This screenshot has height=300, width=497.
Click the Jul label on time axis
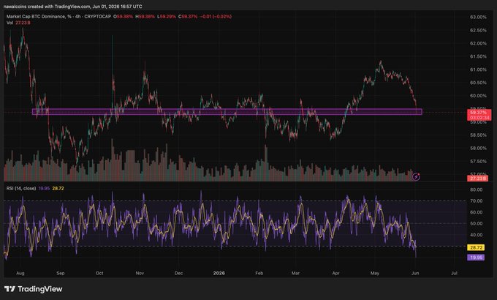click(x=454, y=274)
